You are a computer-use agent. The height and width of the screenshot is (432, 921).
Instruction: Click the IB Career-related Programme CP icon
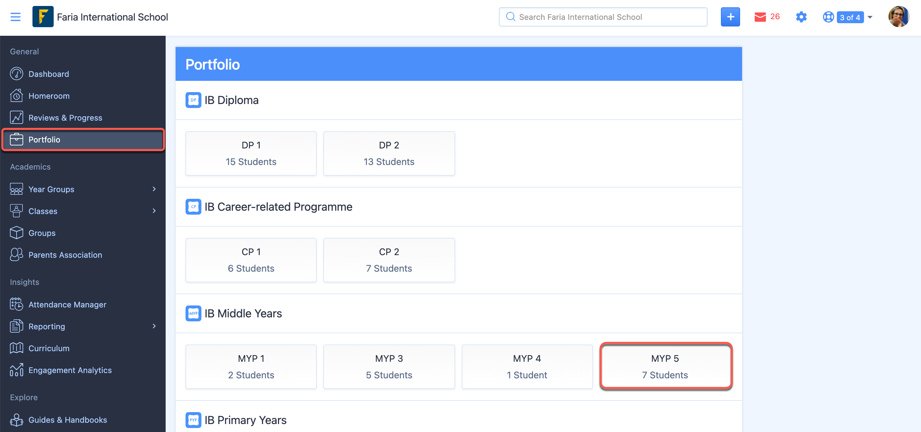point(193,207)
